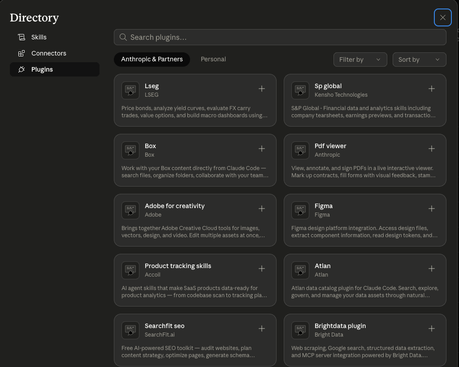
Task: Click Atlan data catalog plugin description
Action: pyautogui.click(x=365, y=292)
